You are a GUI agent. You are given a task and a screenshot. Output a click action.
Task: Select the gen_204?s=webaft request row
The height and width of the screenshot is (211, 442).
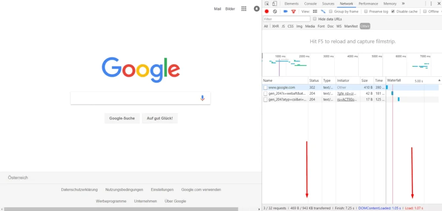350,93
